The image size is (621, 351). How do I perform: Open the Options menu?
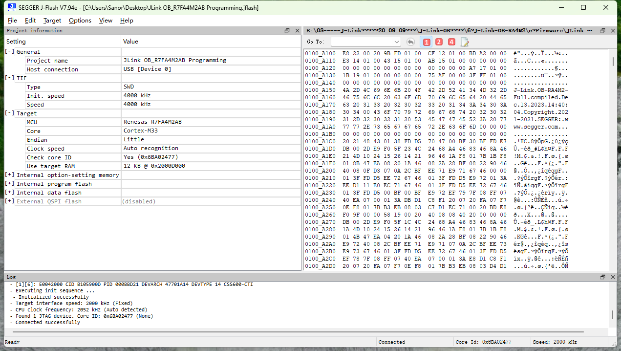(x=80, y=21)
